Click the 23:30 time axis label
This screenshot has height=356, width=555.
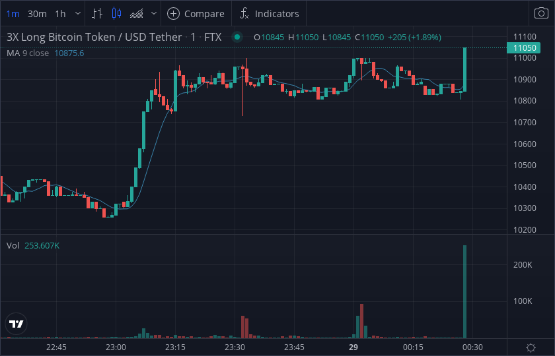(x=235, y=347)
